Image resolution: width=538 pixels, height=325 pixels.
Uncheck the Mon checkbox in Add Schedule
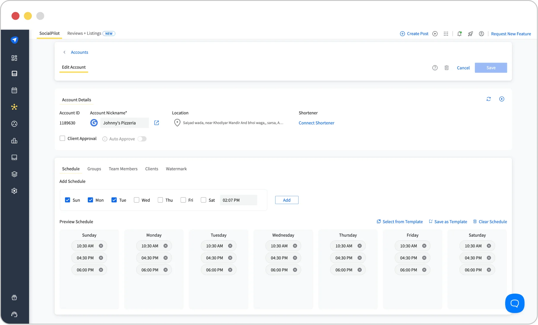click(90, 200)
